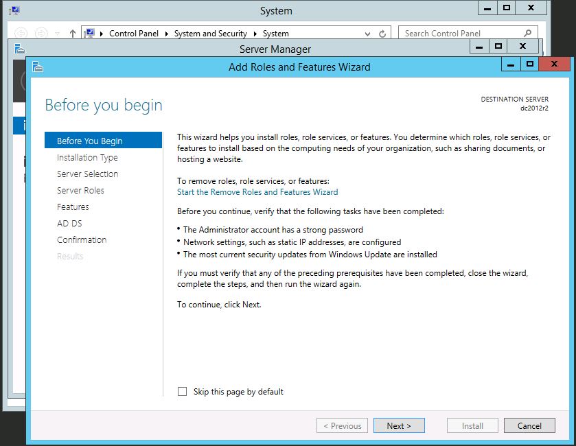Click the back arrow in System window

(x=21, y=34)
